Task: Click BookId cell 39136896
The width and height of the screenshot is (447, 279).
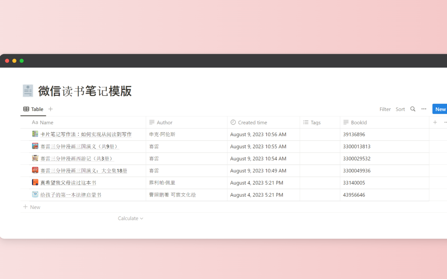Action: click(x=384, y=134)
